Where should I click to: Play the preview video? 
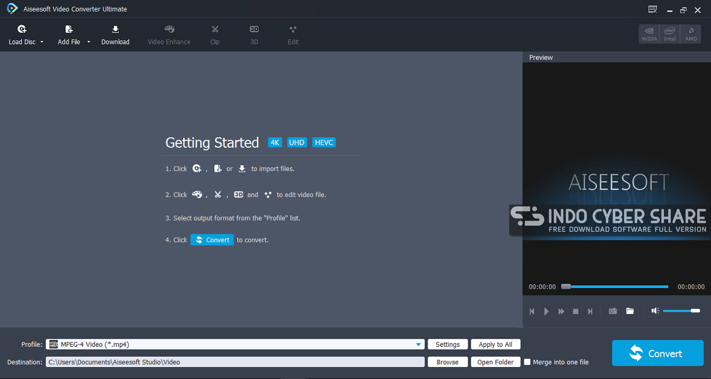pyautogui.click(x=546, y=311)
